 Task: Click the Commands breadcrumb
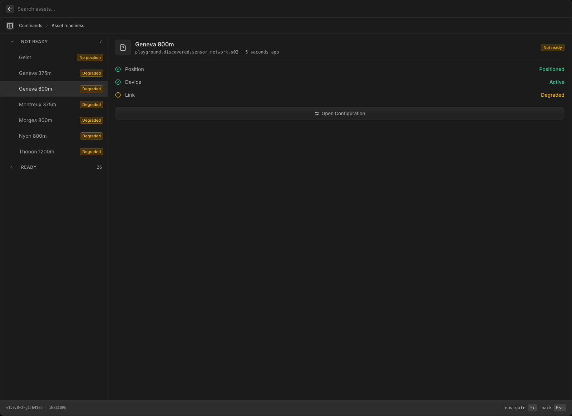[30, 26]
